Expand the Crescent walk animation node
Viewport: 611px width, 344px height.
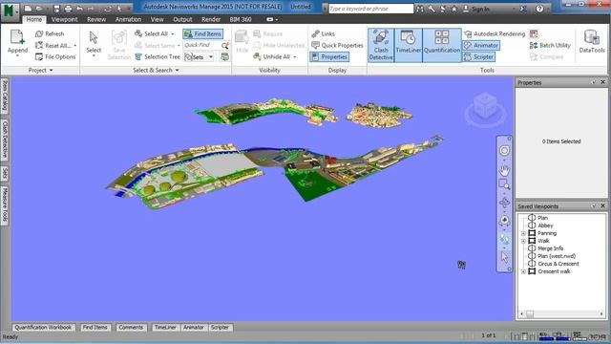(523, 271)
